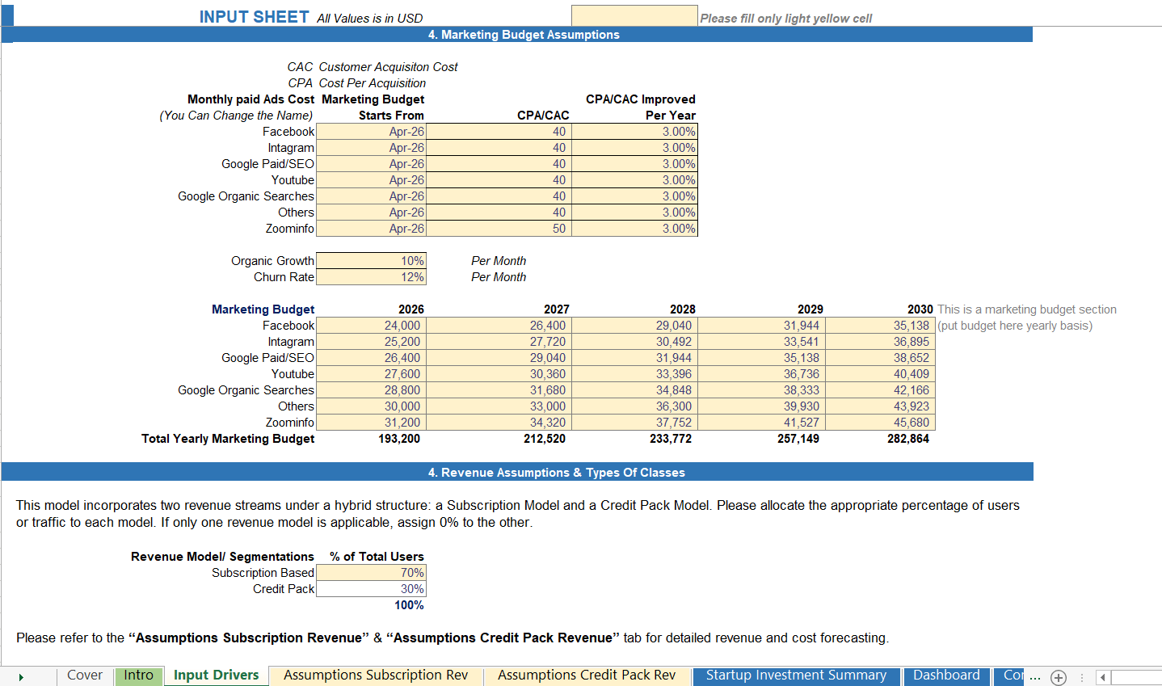Select the Credit Pack 30% cell
This screenshot has height=686, width=1162.
click(371, 588)
